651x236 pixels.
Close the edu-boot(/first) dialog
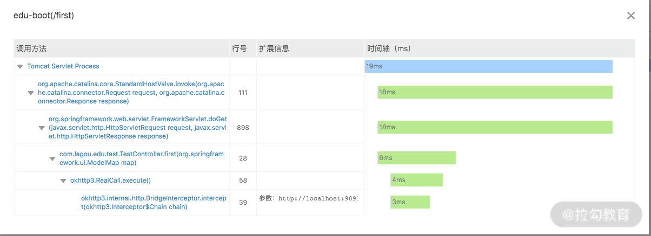[630, 16]
